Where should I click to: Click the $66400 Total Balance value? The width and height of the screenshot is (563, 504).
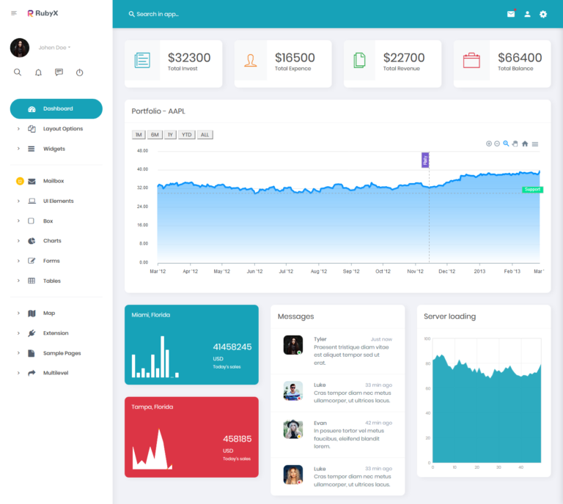[x=520, y=58]
